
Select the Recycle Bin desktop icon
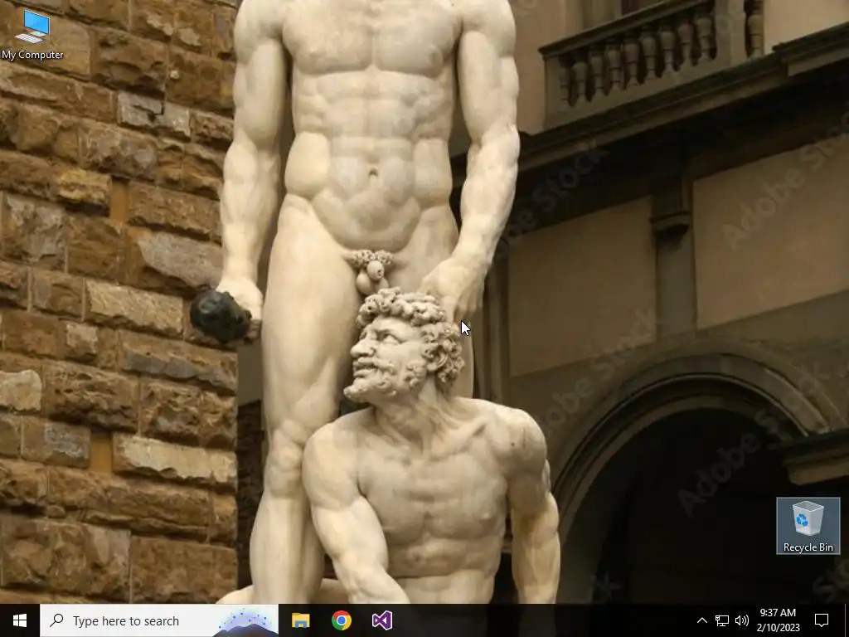(808, 526)
